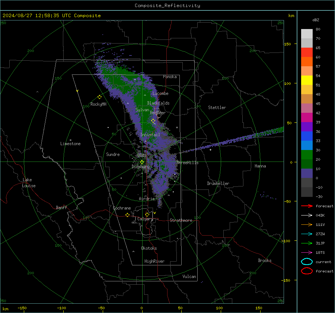This screenshot has width=335, height=313.
Task: Select the green 20 dBZ color swatch
Action: (x=307, y=154)
